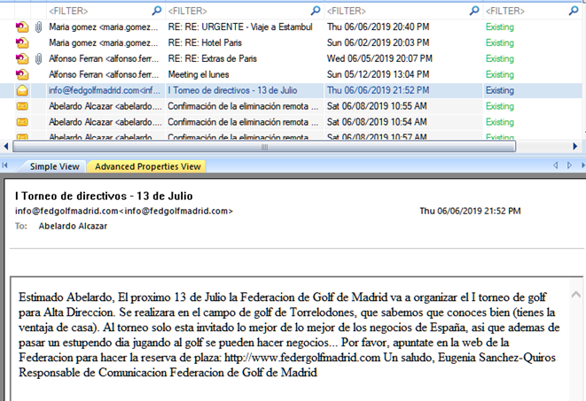Click search magnifier in sender filter column
This screenshot has height=401, width=586.
coord(157,11)
